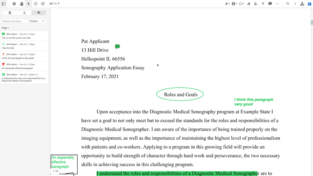Zoom out with the minus icon
The width and height of the screenshot is (313, 176).
click(36, 4)
